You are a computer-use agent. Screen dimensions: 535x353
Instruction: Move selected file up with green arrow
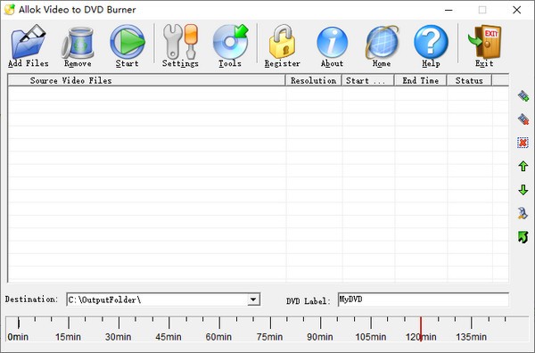coord(523,166)
